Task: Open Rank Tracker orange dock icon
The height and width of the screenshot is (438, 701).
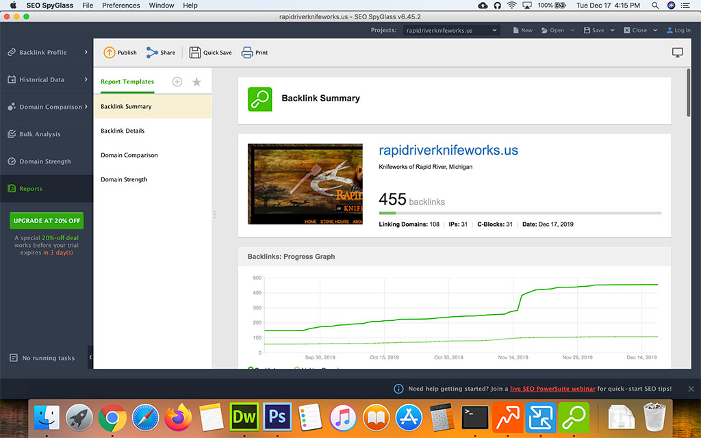Action: (508, 417)
